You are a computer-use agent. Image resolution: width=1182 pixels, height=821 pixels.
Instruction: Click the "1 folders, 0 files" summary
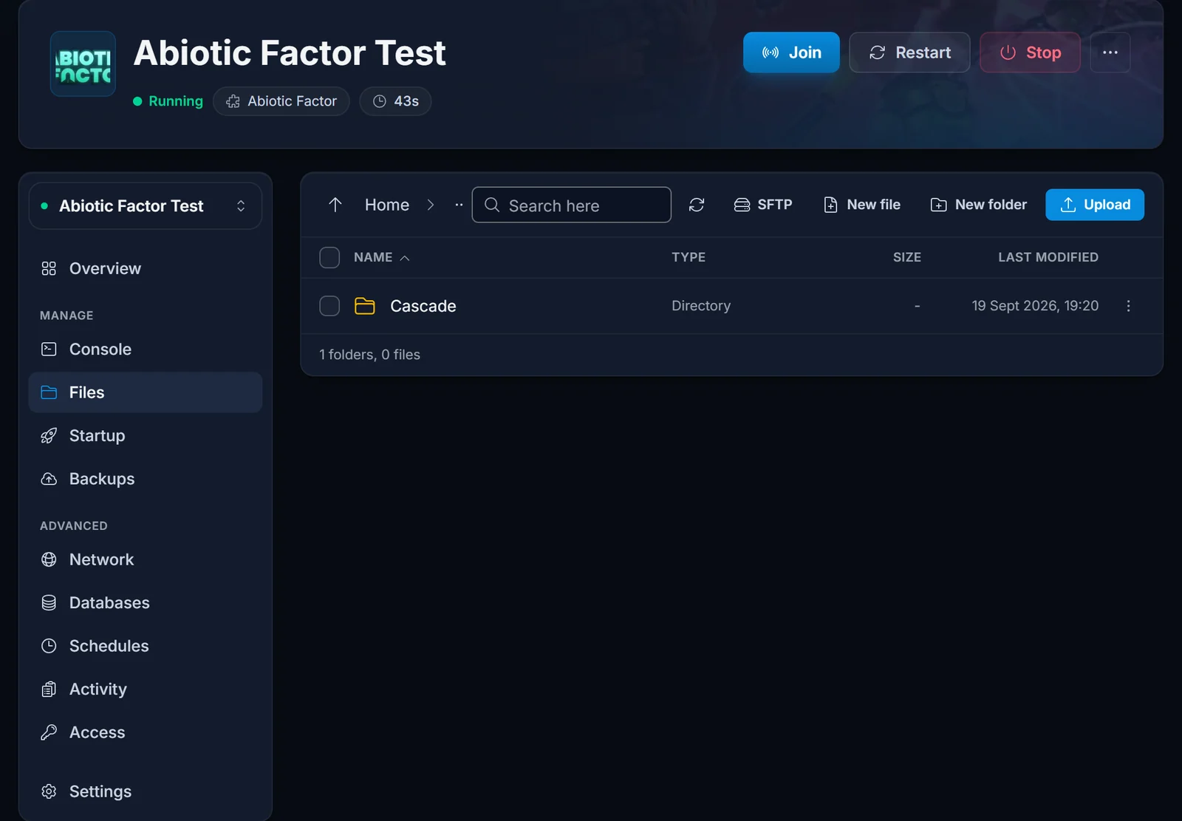[369, 355]
